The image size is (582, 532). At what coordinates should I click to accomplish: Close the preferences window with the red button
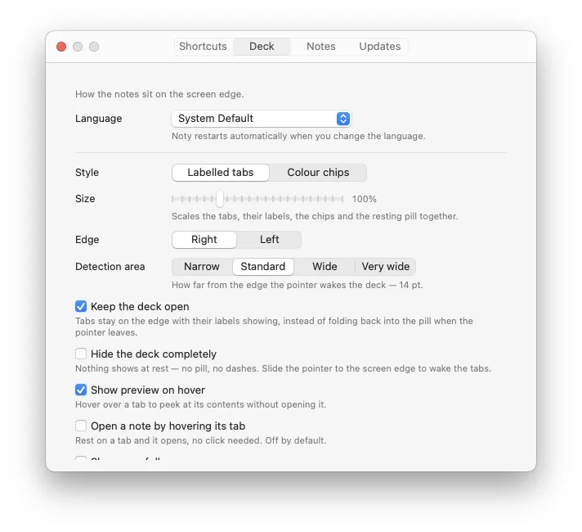(x=61, y=47)
